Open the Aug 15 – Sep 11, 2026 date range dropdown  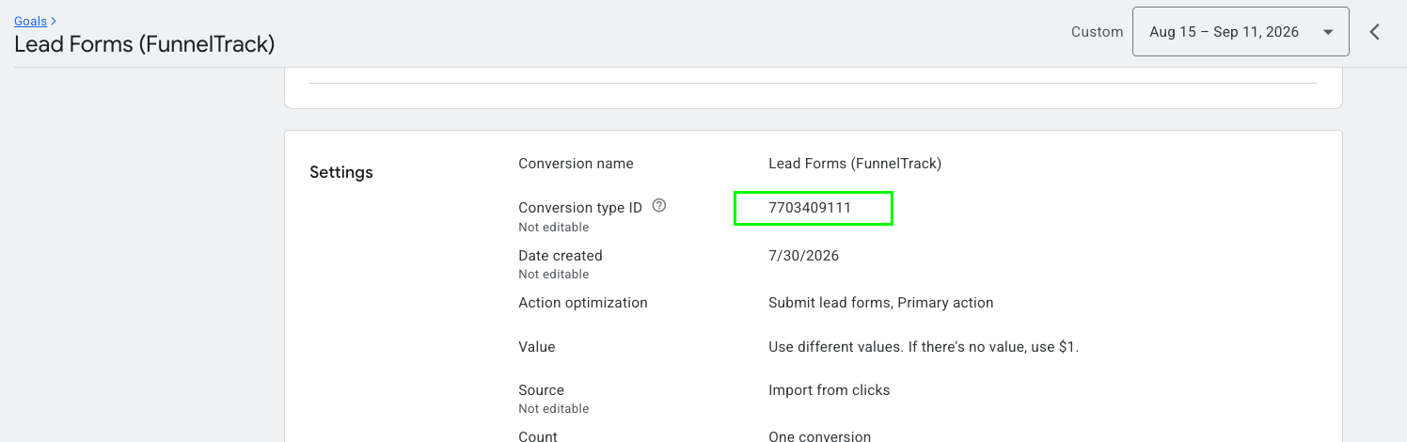click(x=1241, y=32)
